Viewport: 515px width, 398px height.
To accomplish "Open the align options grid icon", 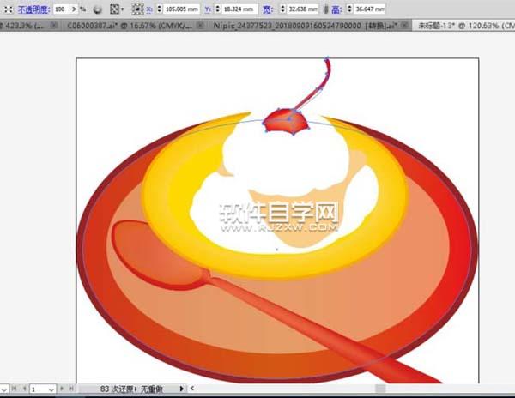I will click(114, 9).
